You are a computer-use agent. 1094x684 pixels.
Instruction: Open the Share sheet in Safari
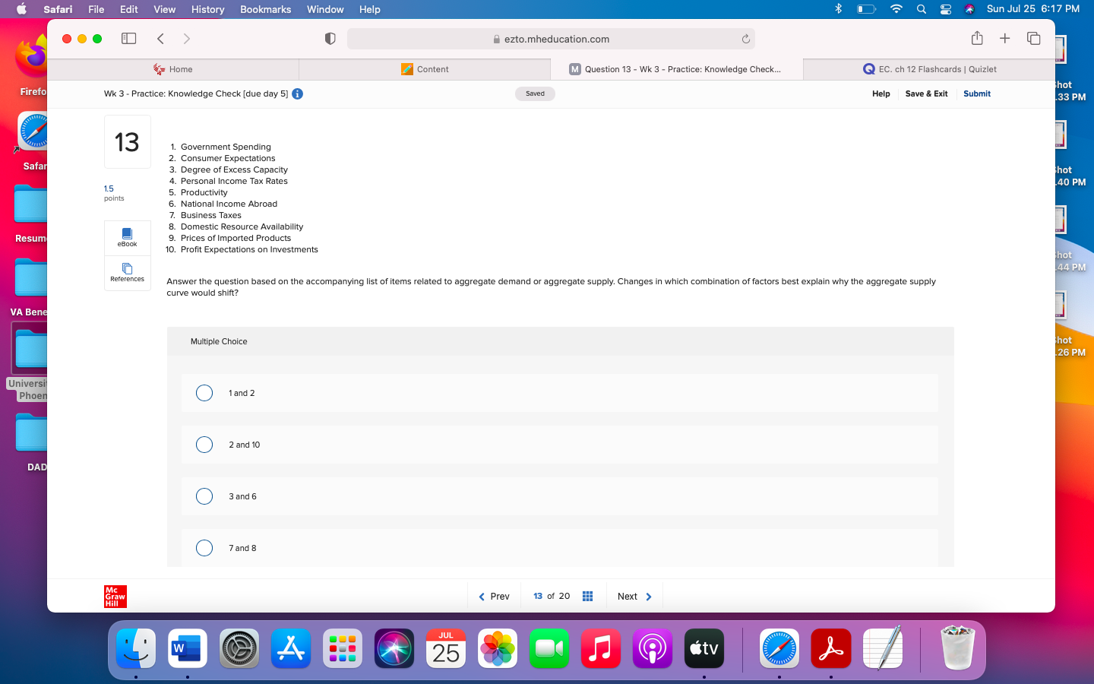[977, 38]
